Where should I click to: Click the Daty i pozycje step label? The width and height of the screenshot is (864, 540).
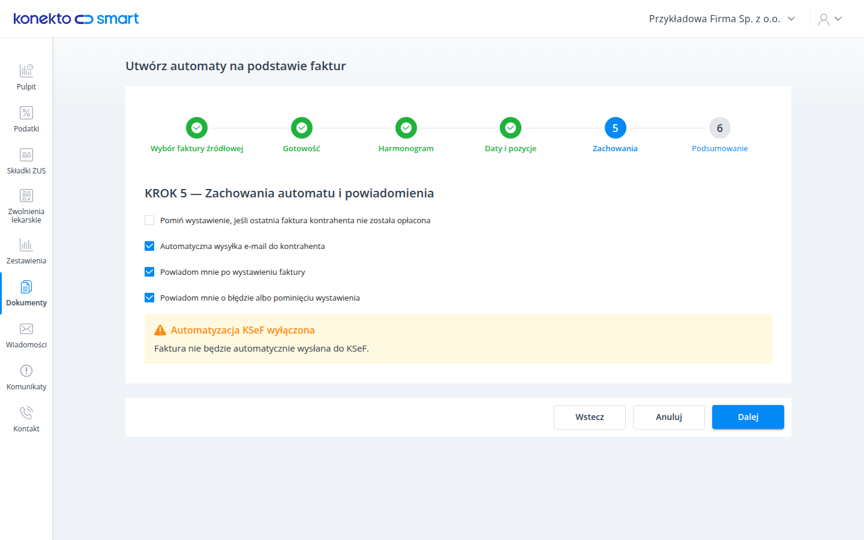[511, 149]
